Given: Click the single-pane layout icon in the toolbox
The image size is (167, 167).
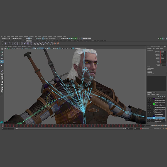Looking at the screenshot, I should coord(2,75).
